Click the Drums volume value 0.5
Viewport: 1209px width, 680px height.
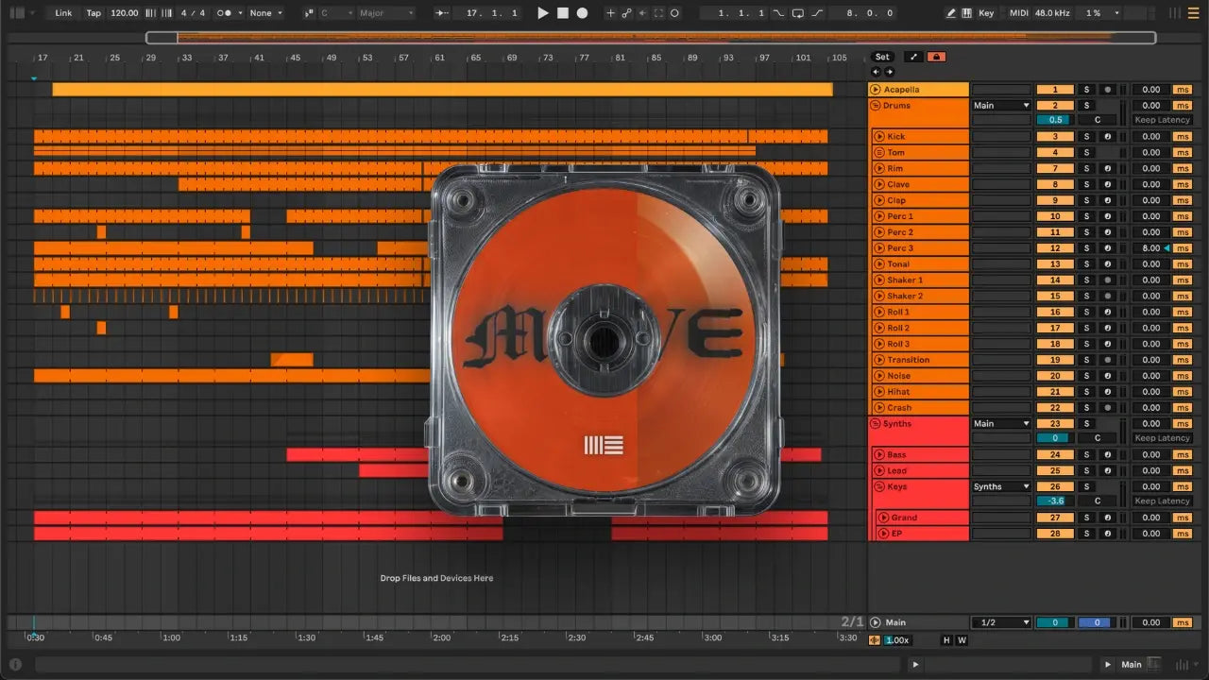pyautogui.click(x=1053, y=120)
